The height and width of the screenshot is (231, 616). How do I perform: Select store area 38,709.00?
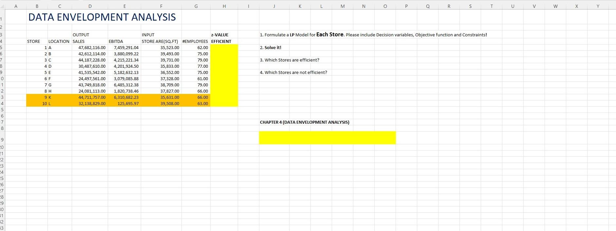(170, 85)
